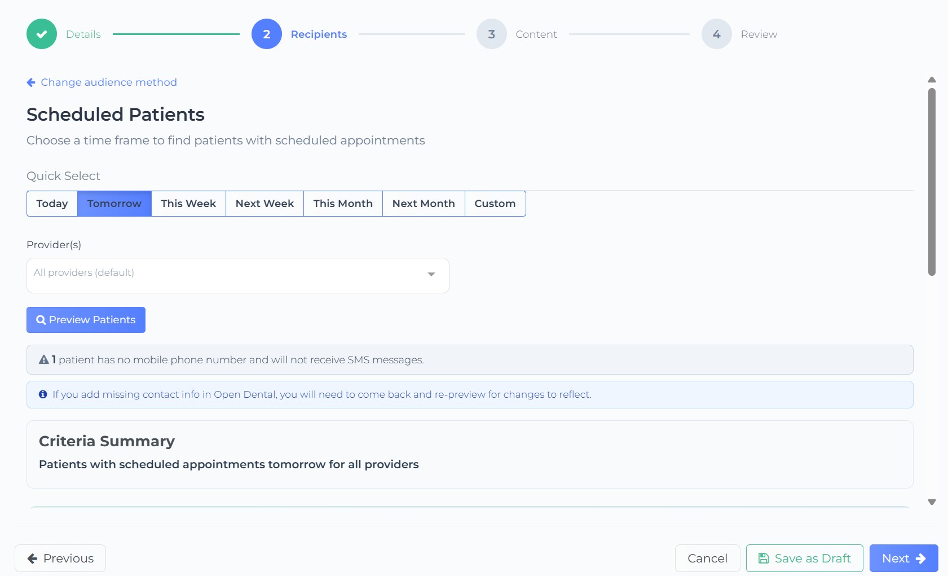Click the scrollbar up arrow
The image size is (948, 576).
(932, 80)
